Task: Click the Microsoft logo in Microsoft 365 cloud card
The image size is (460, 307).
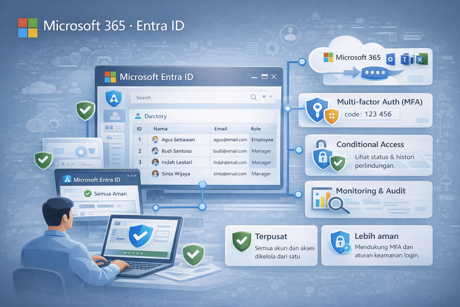Action: [x=328, y=57]
